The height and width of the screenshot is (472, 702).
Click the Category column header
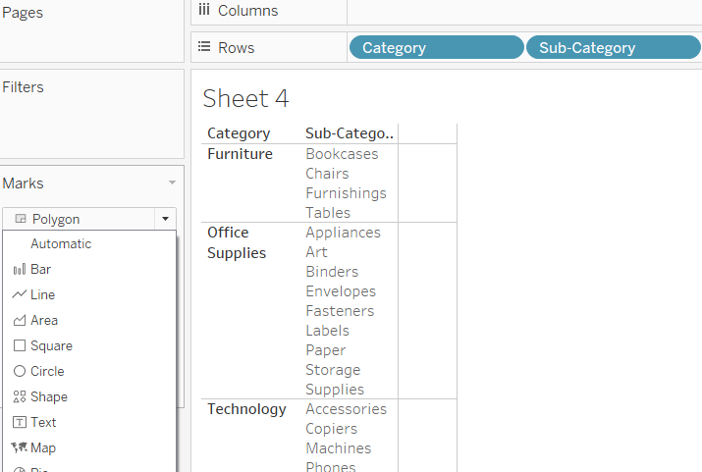[239, 133]
